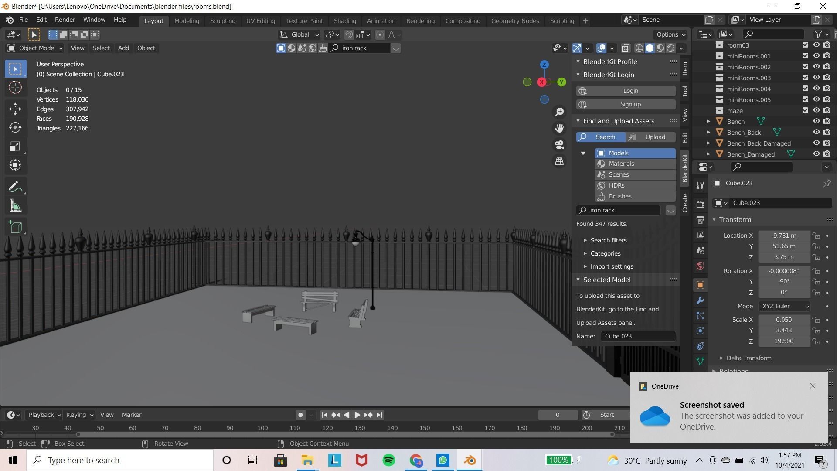The width and height of the screenshot is (837, 471).
Task: Click the BlenderKit iron rack search field
Action: coord(618,210)
